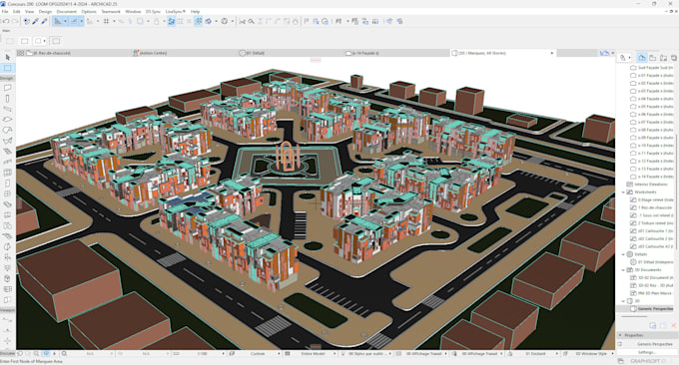Screen dimensions: 679x365
Task: Open the Edit menu
Action: (16, 12)
